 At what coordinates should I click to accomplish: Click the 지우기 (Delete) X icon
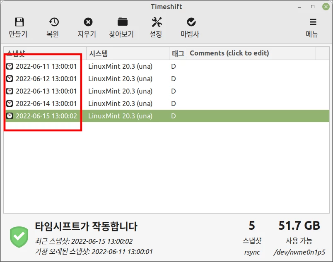[88, 22]
